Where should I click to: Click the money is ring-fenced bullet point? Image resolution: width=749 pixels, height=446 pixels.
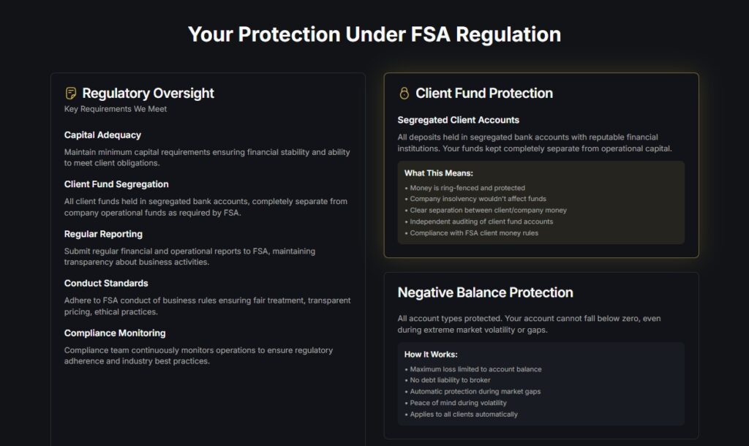pyautogui.click(x=467, y=188)
